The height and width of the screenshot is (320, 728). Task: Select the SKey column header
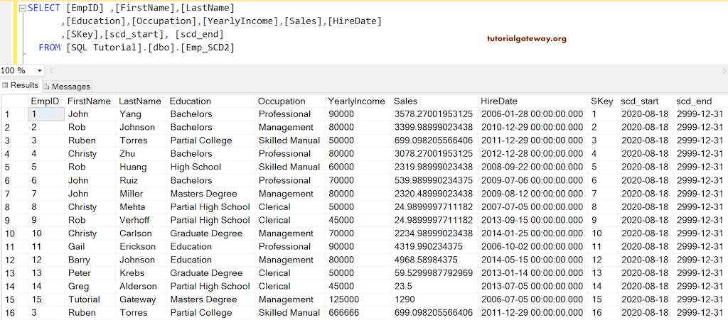[x=602, y=101]
